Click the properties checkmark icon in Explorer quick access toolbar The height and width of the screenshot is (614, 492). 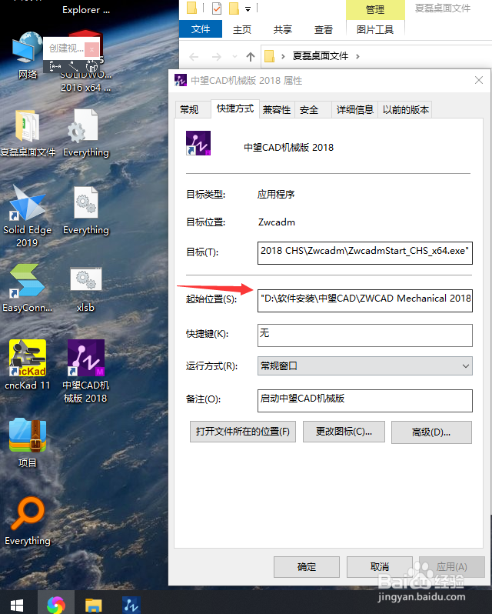216,8
